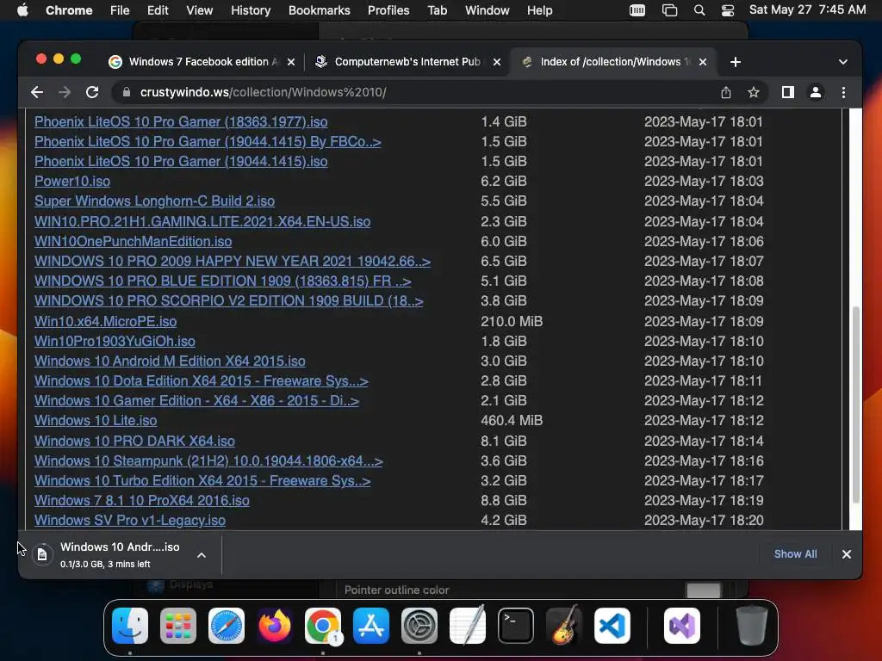Click the 210.0 MiB size text
Screen dimensions: 882x661
512,321
